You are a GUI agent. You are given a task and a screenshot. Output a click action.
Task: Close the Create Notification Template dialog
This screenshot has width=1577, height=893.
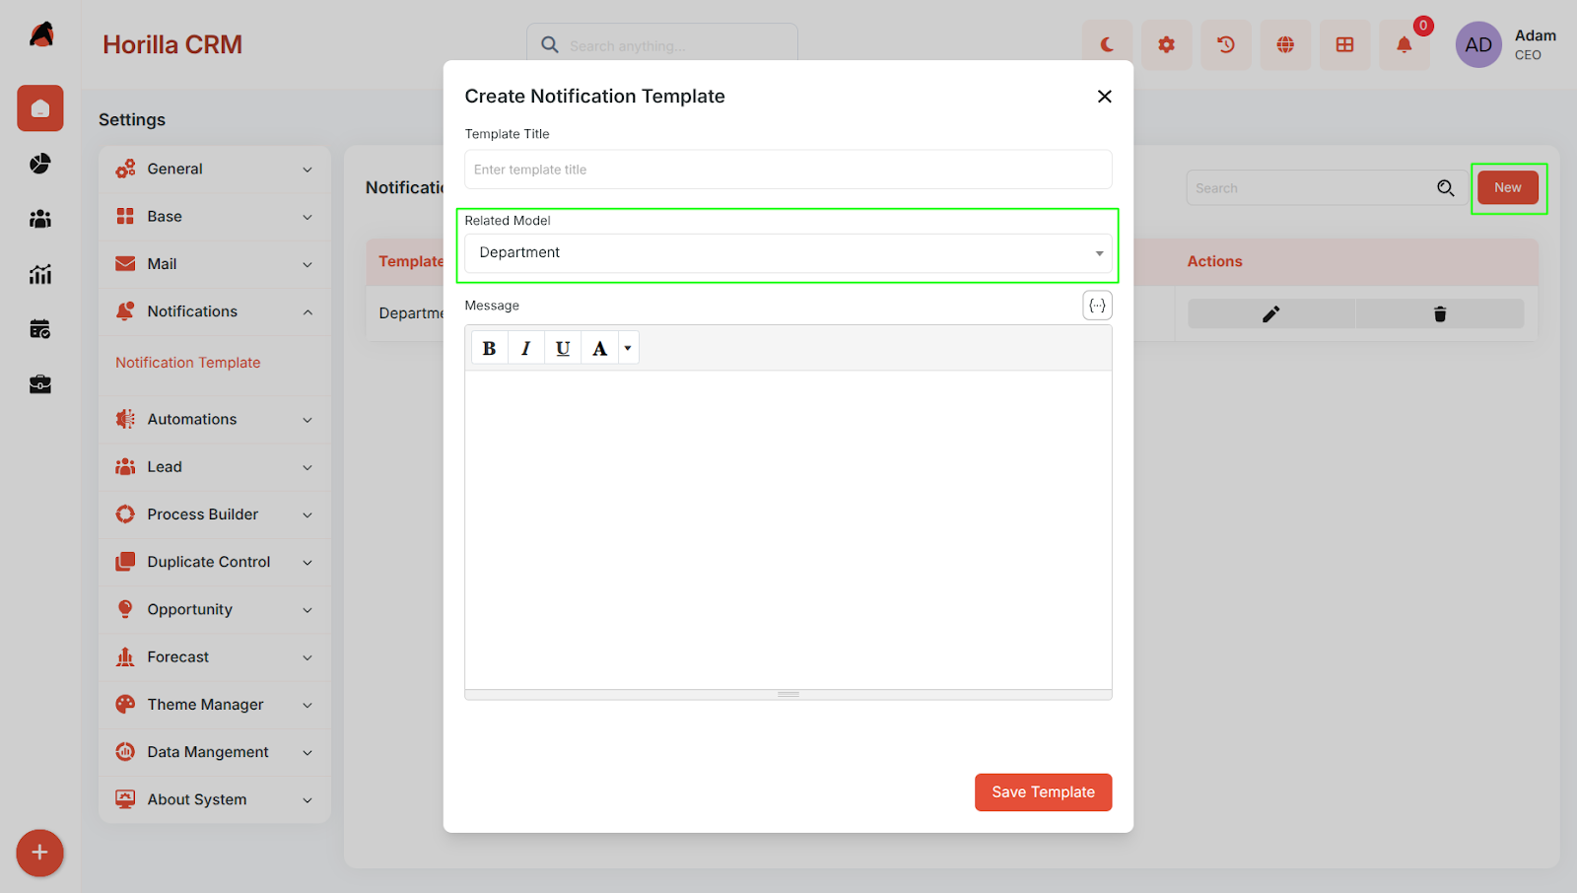coord(1105,97)
